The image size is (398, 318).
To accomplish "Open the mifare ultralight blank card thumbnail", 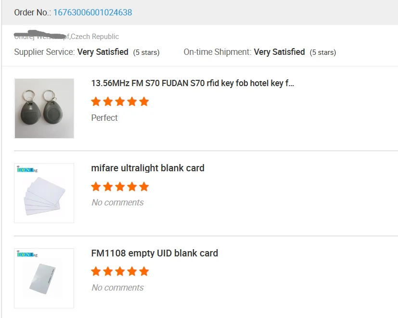I will pos(44,193).
